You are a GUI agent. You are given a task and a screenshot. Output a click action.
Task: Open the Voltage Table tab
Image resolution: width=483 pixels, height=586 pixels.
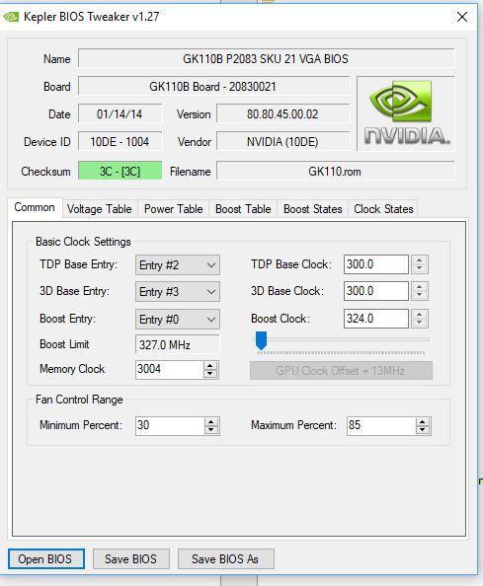[100, 209]
